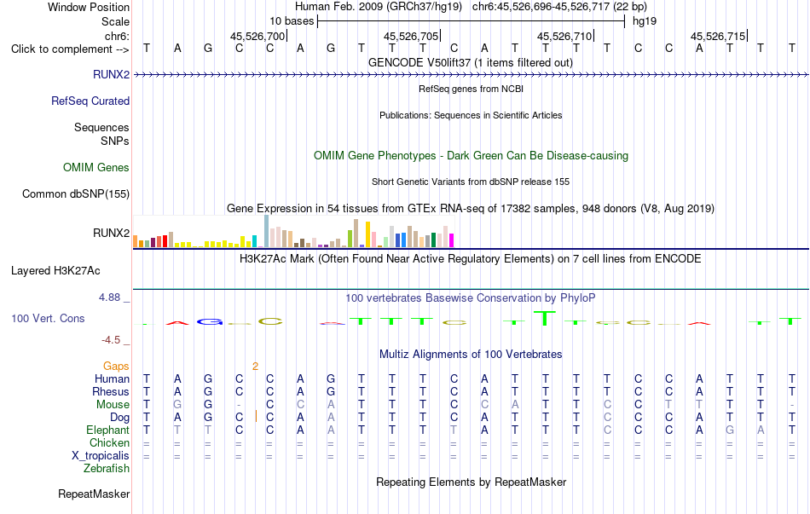
Task: Click '100 vertebrates Basewise Conservation by PhyloP' title
Action: 470,297
